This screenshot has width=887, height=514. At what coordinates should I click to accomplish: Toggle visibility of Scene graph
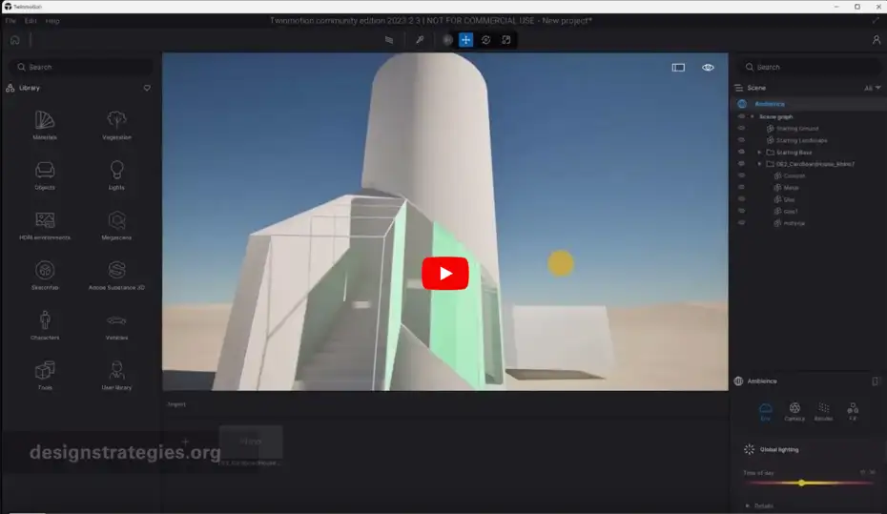point(741,116)
